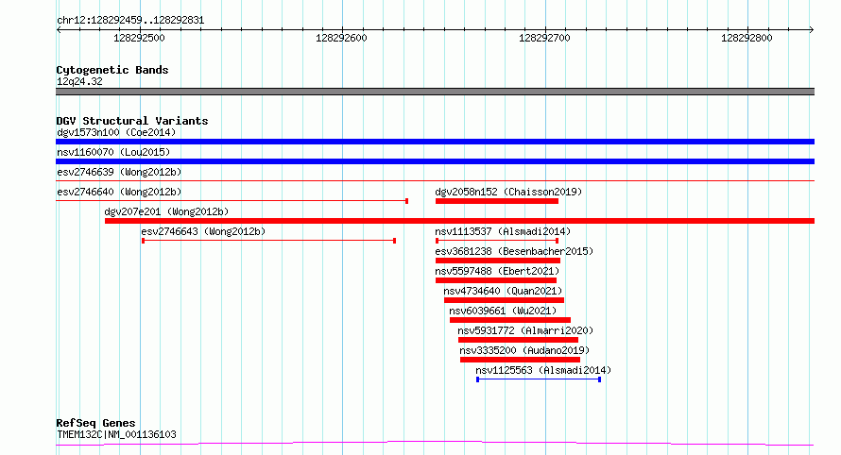Click the chr12:128292459..128292831 coordinate label

130,21
